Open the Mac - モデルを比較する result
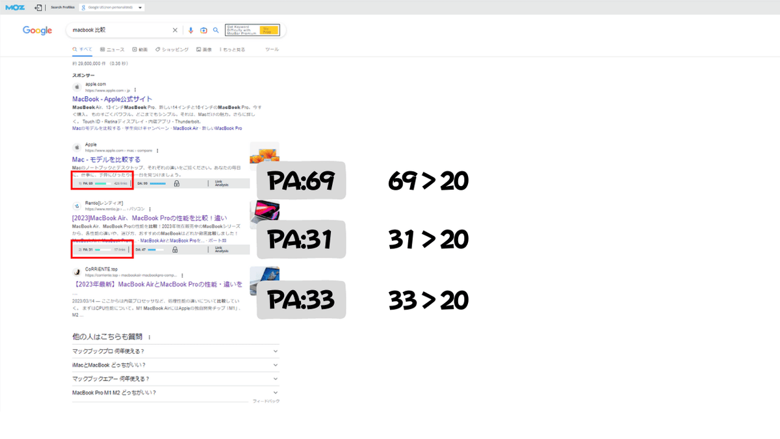 point(106,159)
